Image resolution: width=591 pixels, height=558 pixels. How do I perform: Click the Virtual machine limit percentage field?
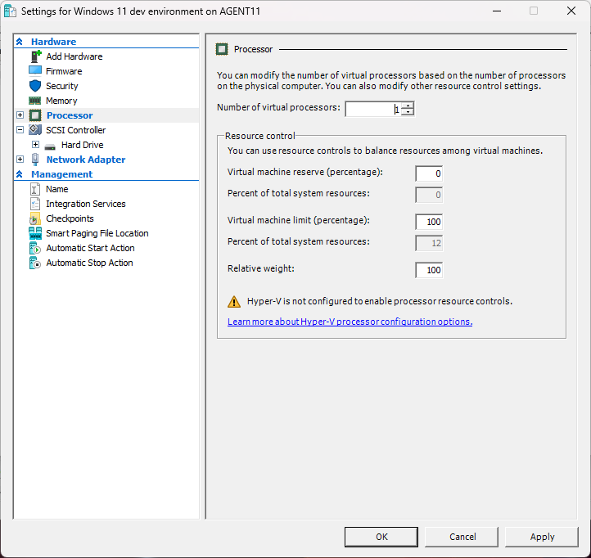point(428,222)
